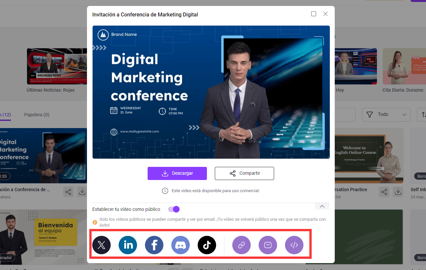Click the Compartir button

(x=244, y=173)
